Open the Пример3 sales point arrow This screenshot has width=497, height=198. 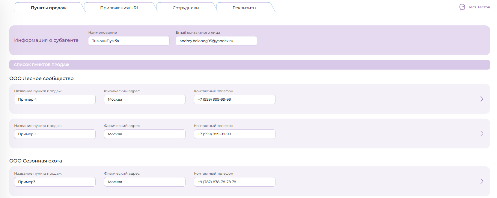(482, 181)
